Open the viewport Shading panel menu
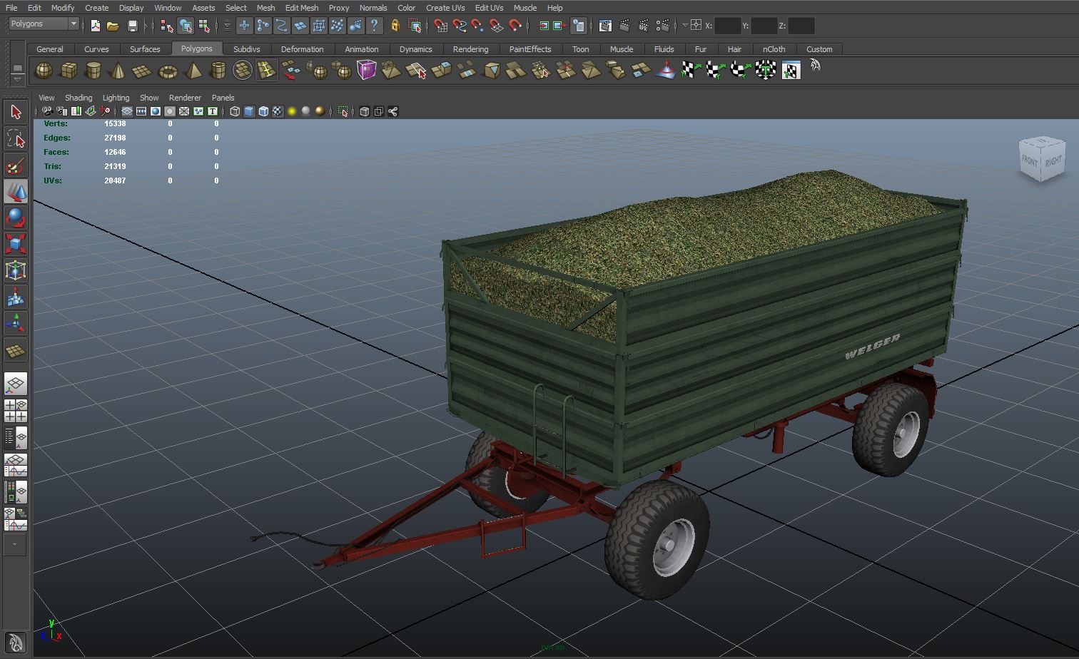Screen dimensions: 1079x659 (x=78, y=98)
